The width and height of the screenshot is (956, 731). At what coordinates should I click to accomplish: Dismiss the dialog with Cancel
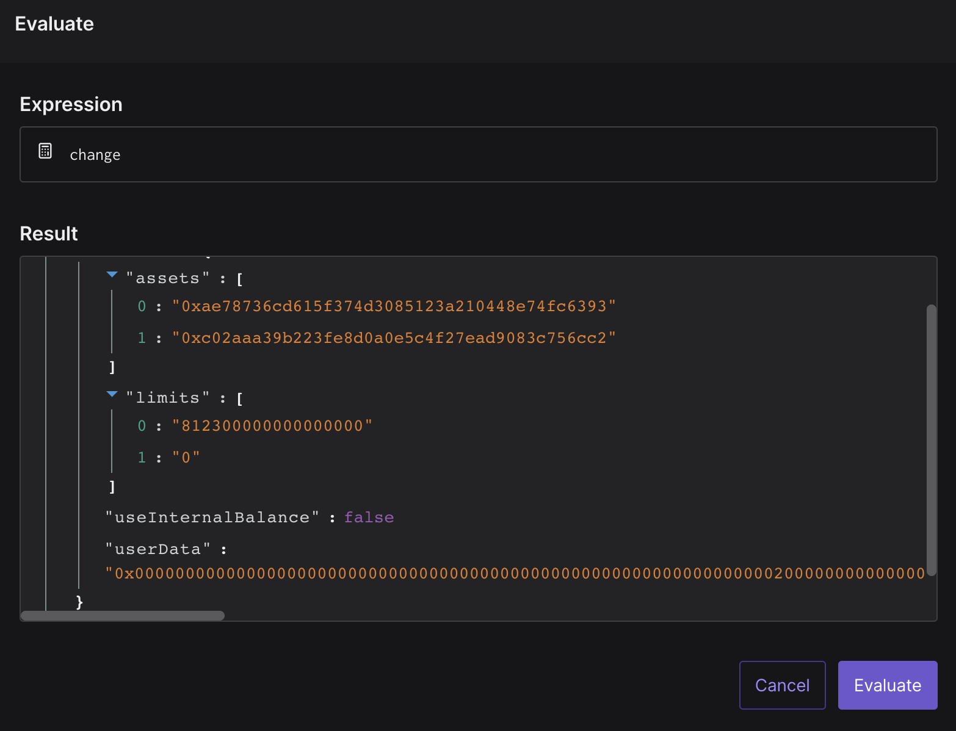[782, 685]
